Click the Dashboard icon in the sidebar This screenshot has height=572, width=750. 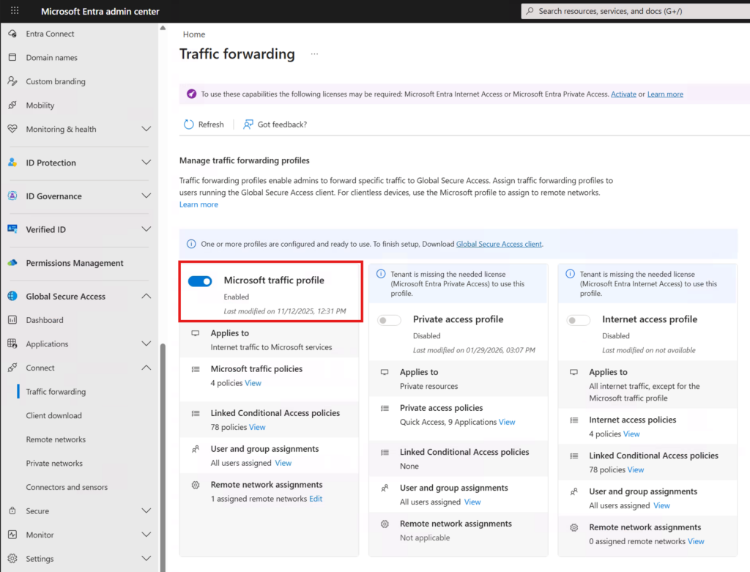(12, 320)
